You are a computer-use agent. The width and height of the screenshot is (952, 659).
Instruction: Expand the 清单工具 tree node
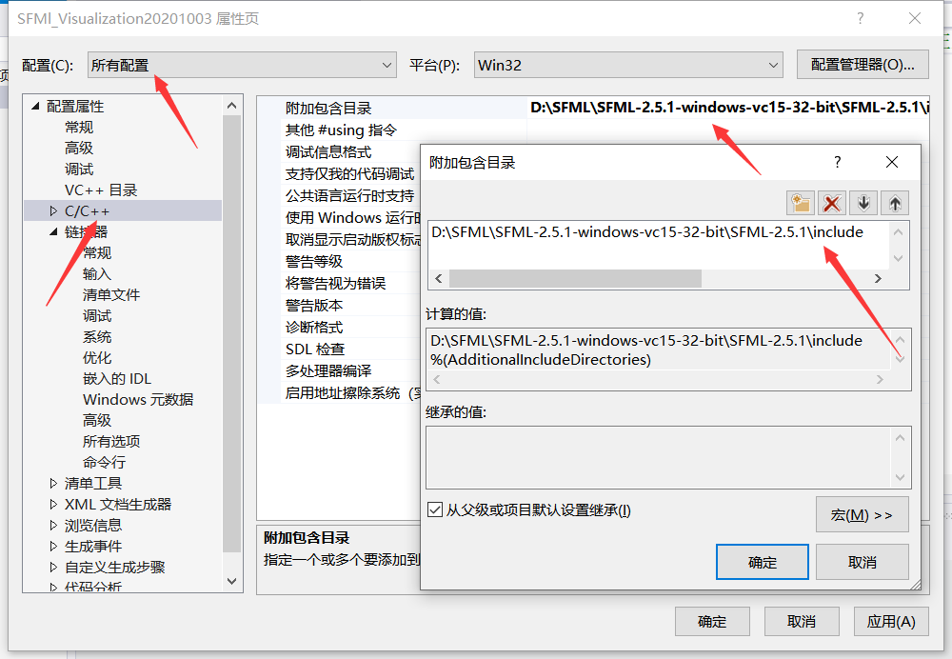point(53,483)
